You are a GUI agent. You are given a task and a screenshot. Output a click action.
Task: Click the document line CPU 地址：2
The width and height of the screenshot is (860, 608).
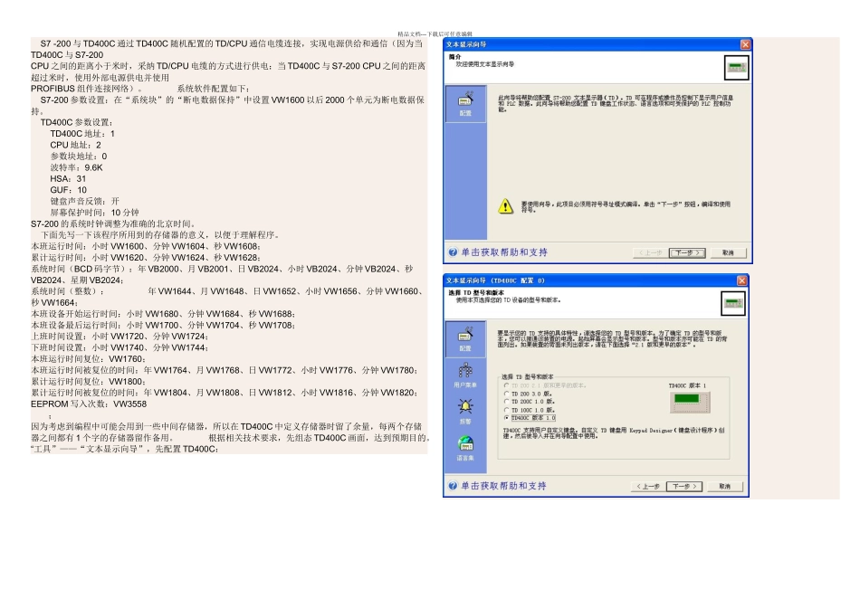coord(76,146)
